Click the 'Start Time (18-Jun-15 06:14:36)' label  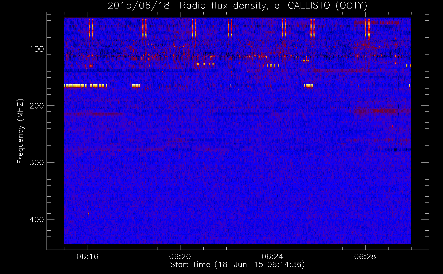pos(237,265)
